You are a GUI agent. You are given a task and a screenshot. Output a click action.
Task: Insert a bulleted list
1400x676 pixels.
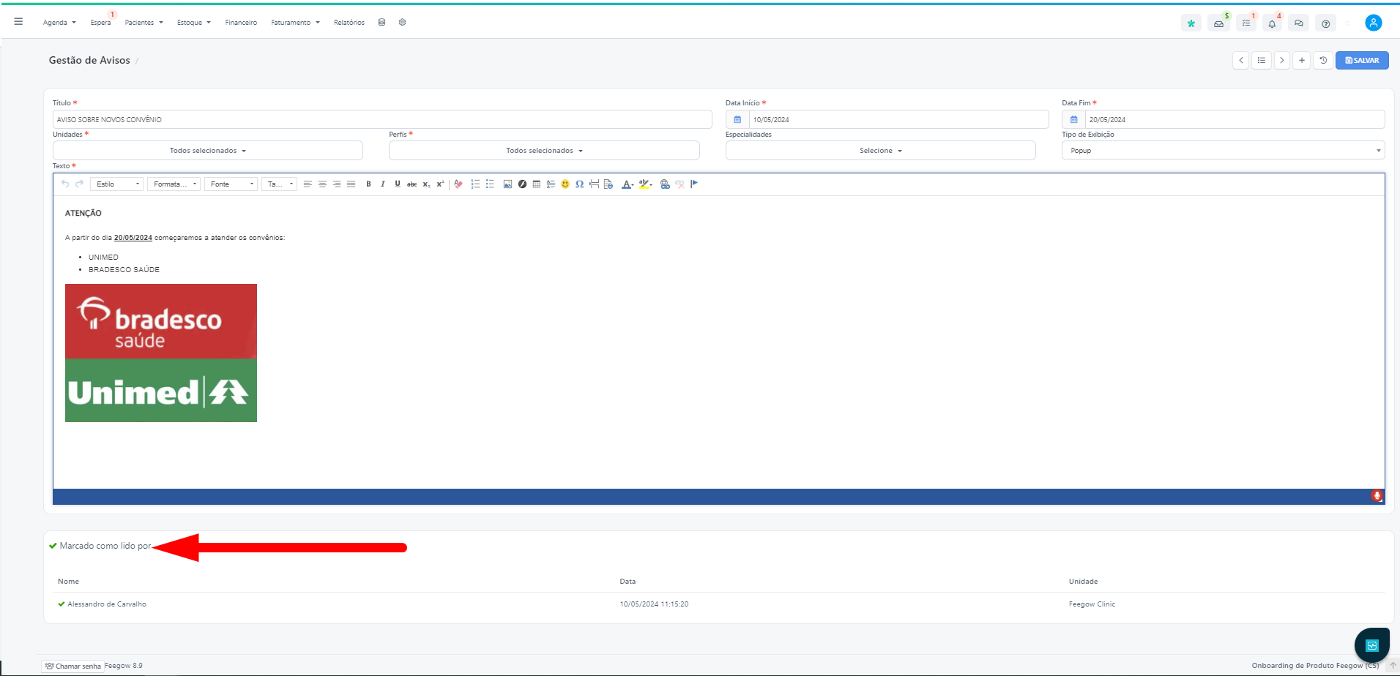[490, 184]
